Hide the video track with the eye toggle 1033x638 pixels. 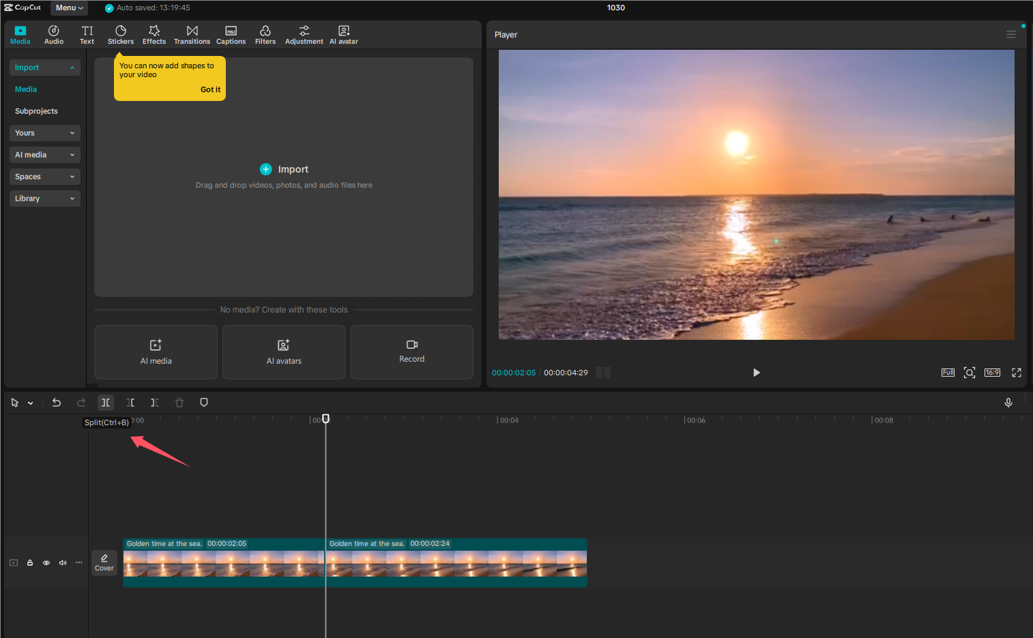(x=46, y=562)
